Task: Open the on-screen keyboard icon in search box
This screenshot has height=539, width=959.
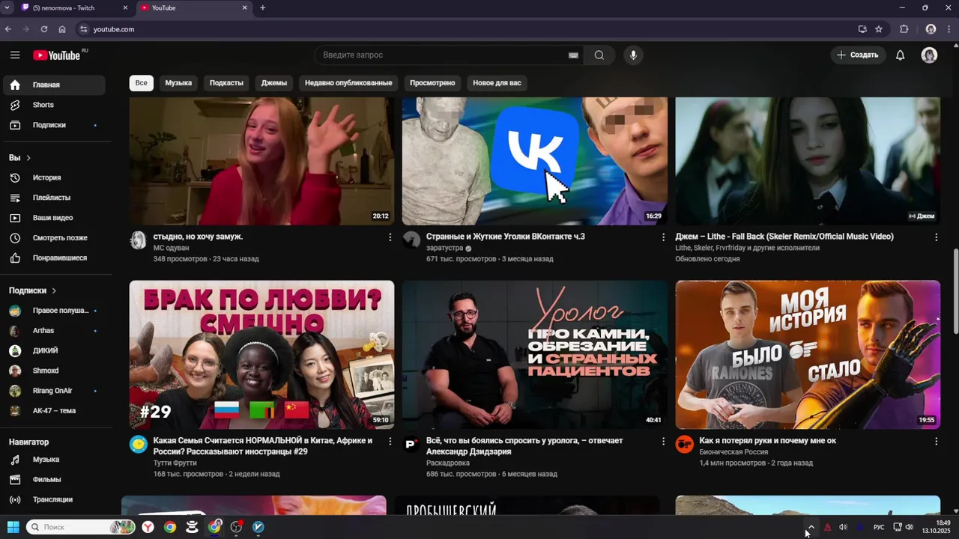Action: point(573,55)
